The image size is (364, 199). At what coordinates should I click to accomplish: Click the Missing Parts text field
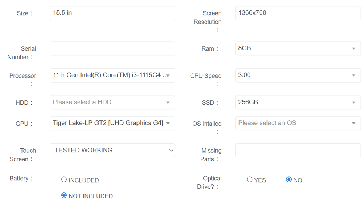(x=297, y=151)
